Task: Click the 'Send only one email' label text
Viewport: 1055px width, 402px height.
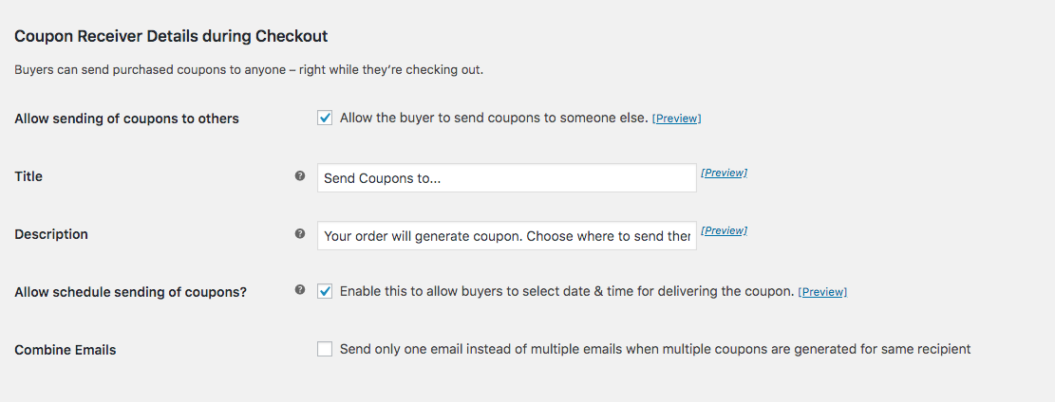Action: click(x=655, y=349)
